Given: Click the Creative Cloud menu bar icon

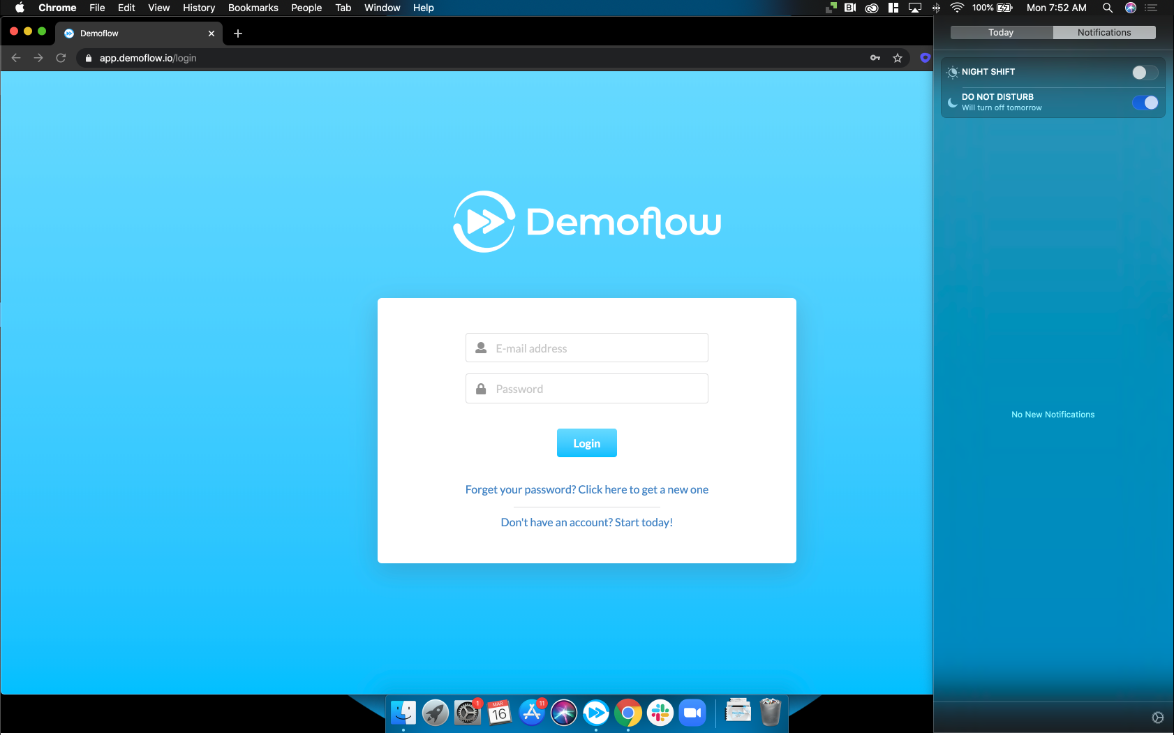Looking at the screenshot, I should tap(872, 8).
